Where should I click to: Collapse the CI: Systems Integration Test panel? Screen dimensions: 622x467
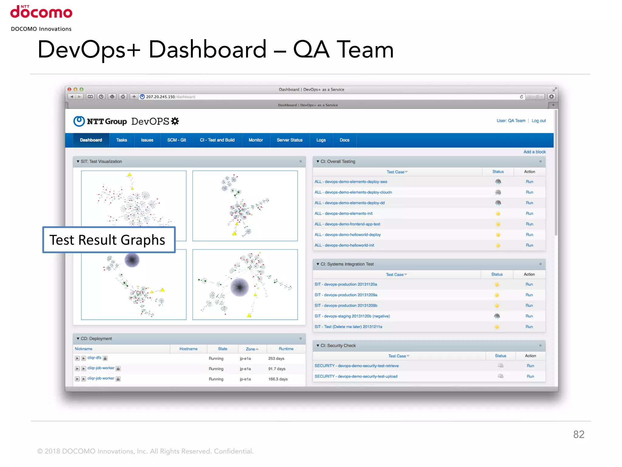pyautogui.click(x=318, y=264)
